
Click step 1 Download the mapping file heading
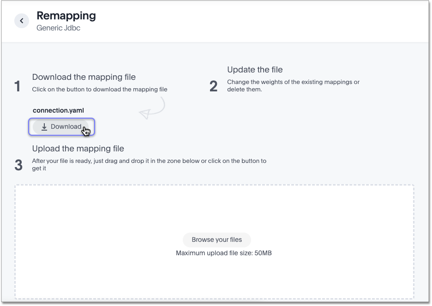click(84, 77)
